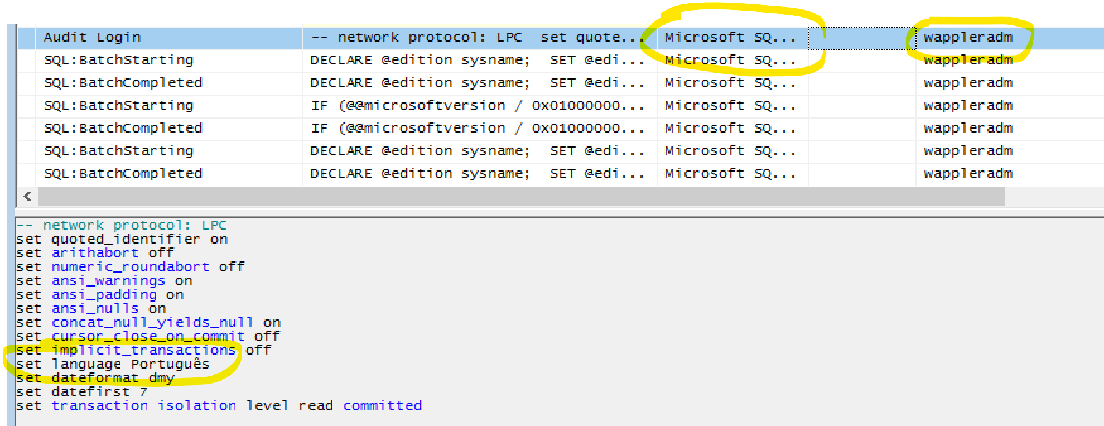Click 'concat_null_yields_null' in the detail text
The width and height of the screenshot is (1104, 426).
click(x=152, y=322)
